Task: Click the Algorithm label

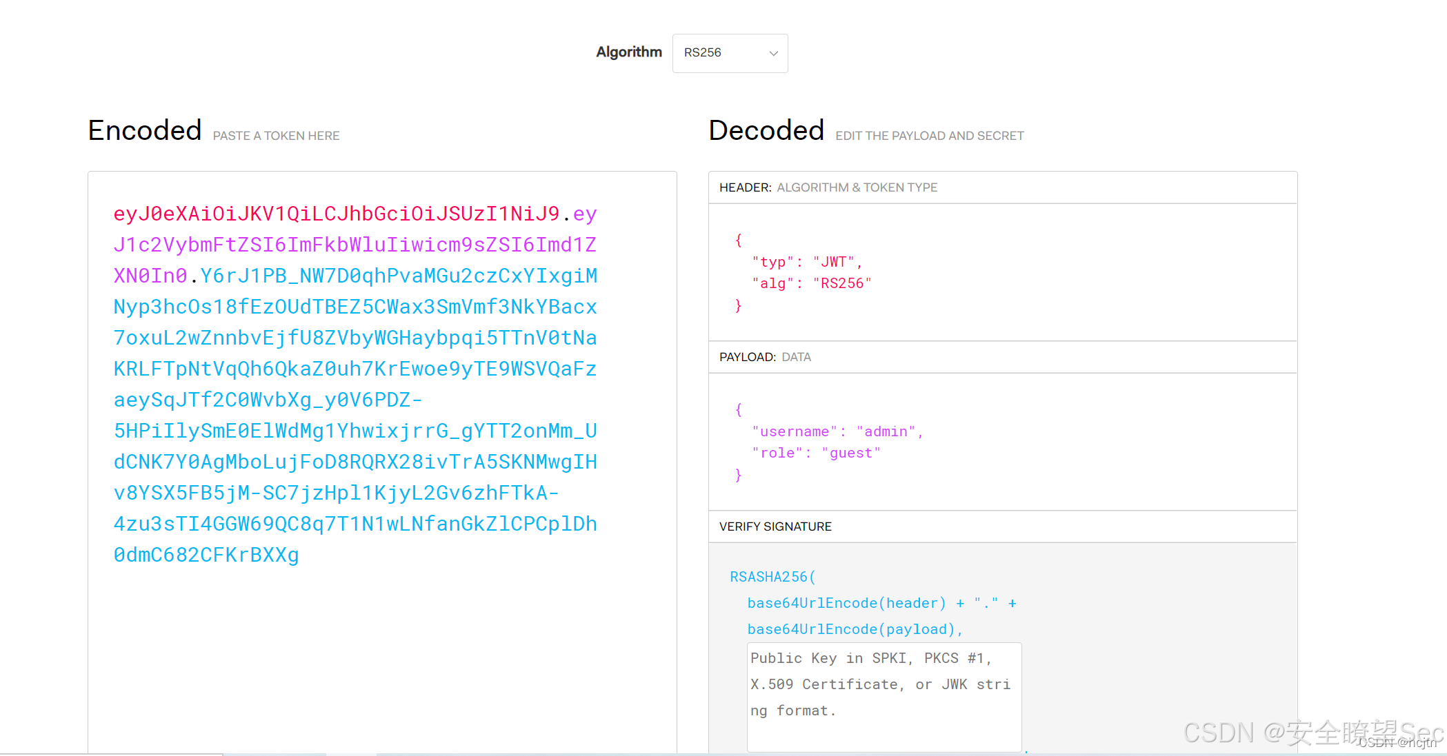Action: coord(628,52)
